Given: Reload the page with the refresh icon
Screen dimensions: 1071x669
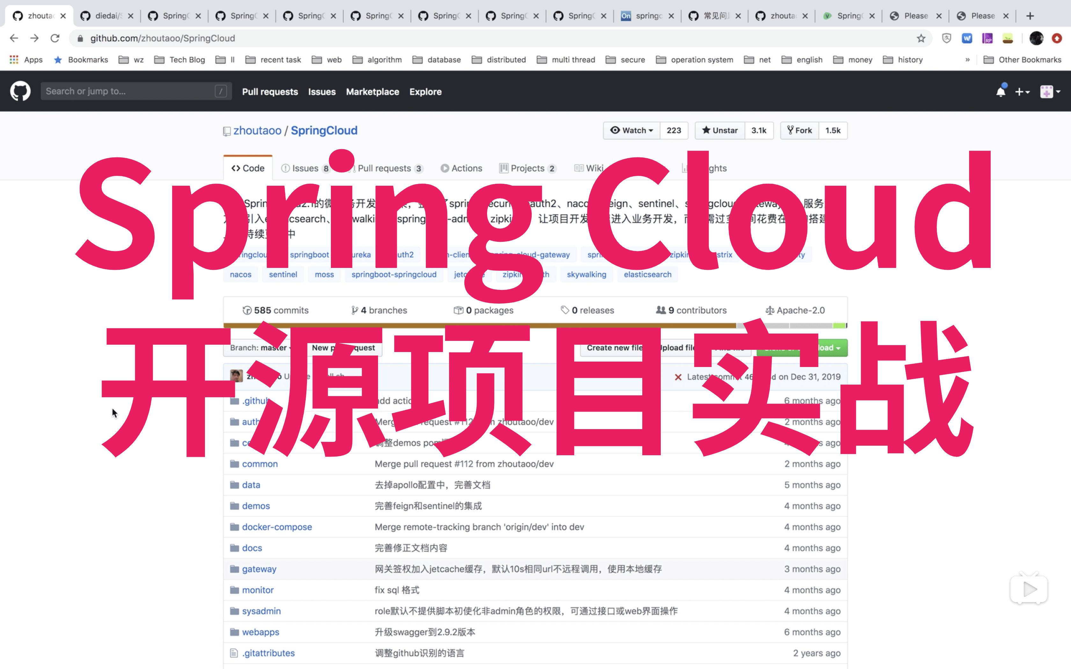Looking at the screenshot, I should 55,38.
